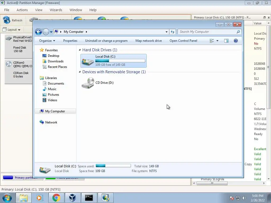Toggle the preview pane icon

[x=226, y=41]
